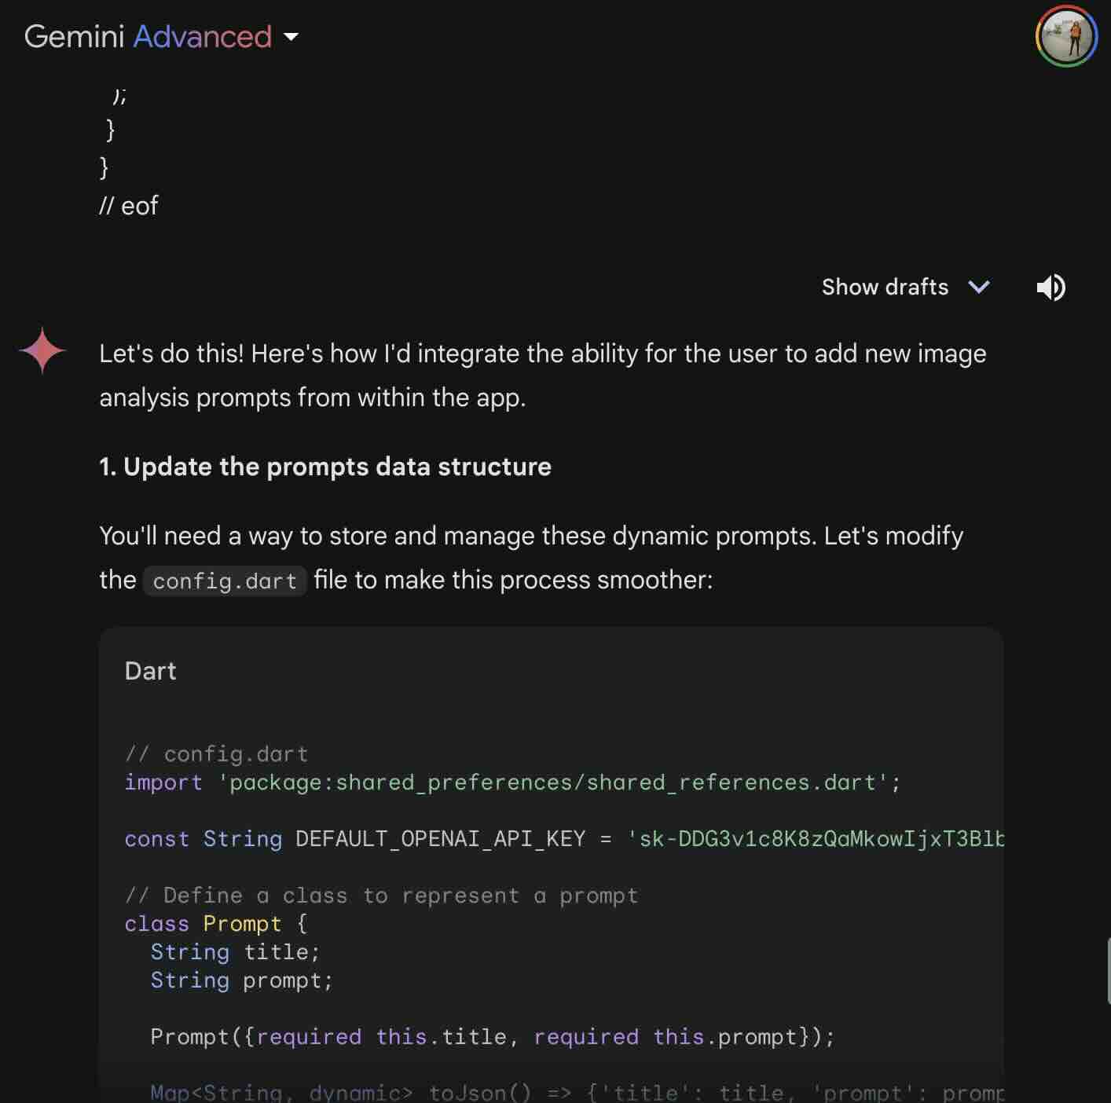
Task: Click the '// eof' line in prompt
Action: click(x=129, y=206)
